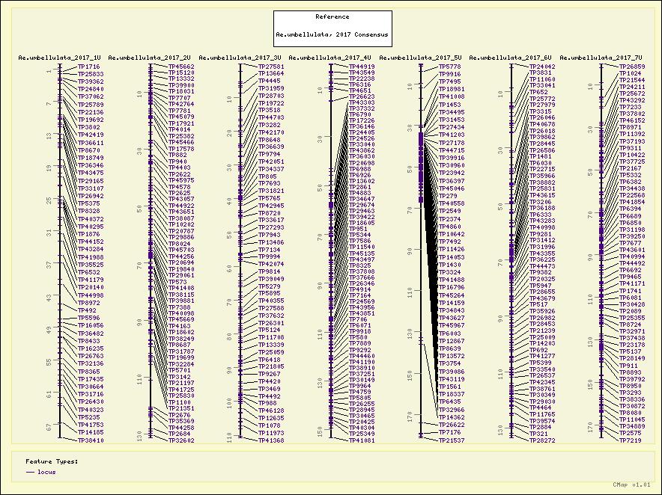The width and height of the screenshot is (662, 495).
Task: Click the 'locus' feature type legend entry
Action: pos(46,472)
